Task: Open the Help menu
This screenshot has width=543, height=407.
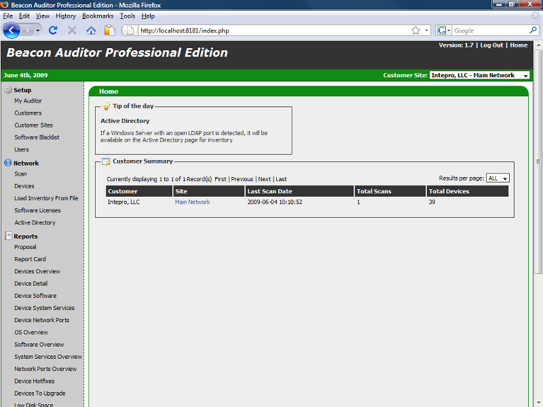Action: (148, 16)
